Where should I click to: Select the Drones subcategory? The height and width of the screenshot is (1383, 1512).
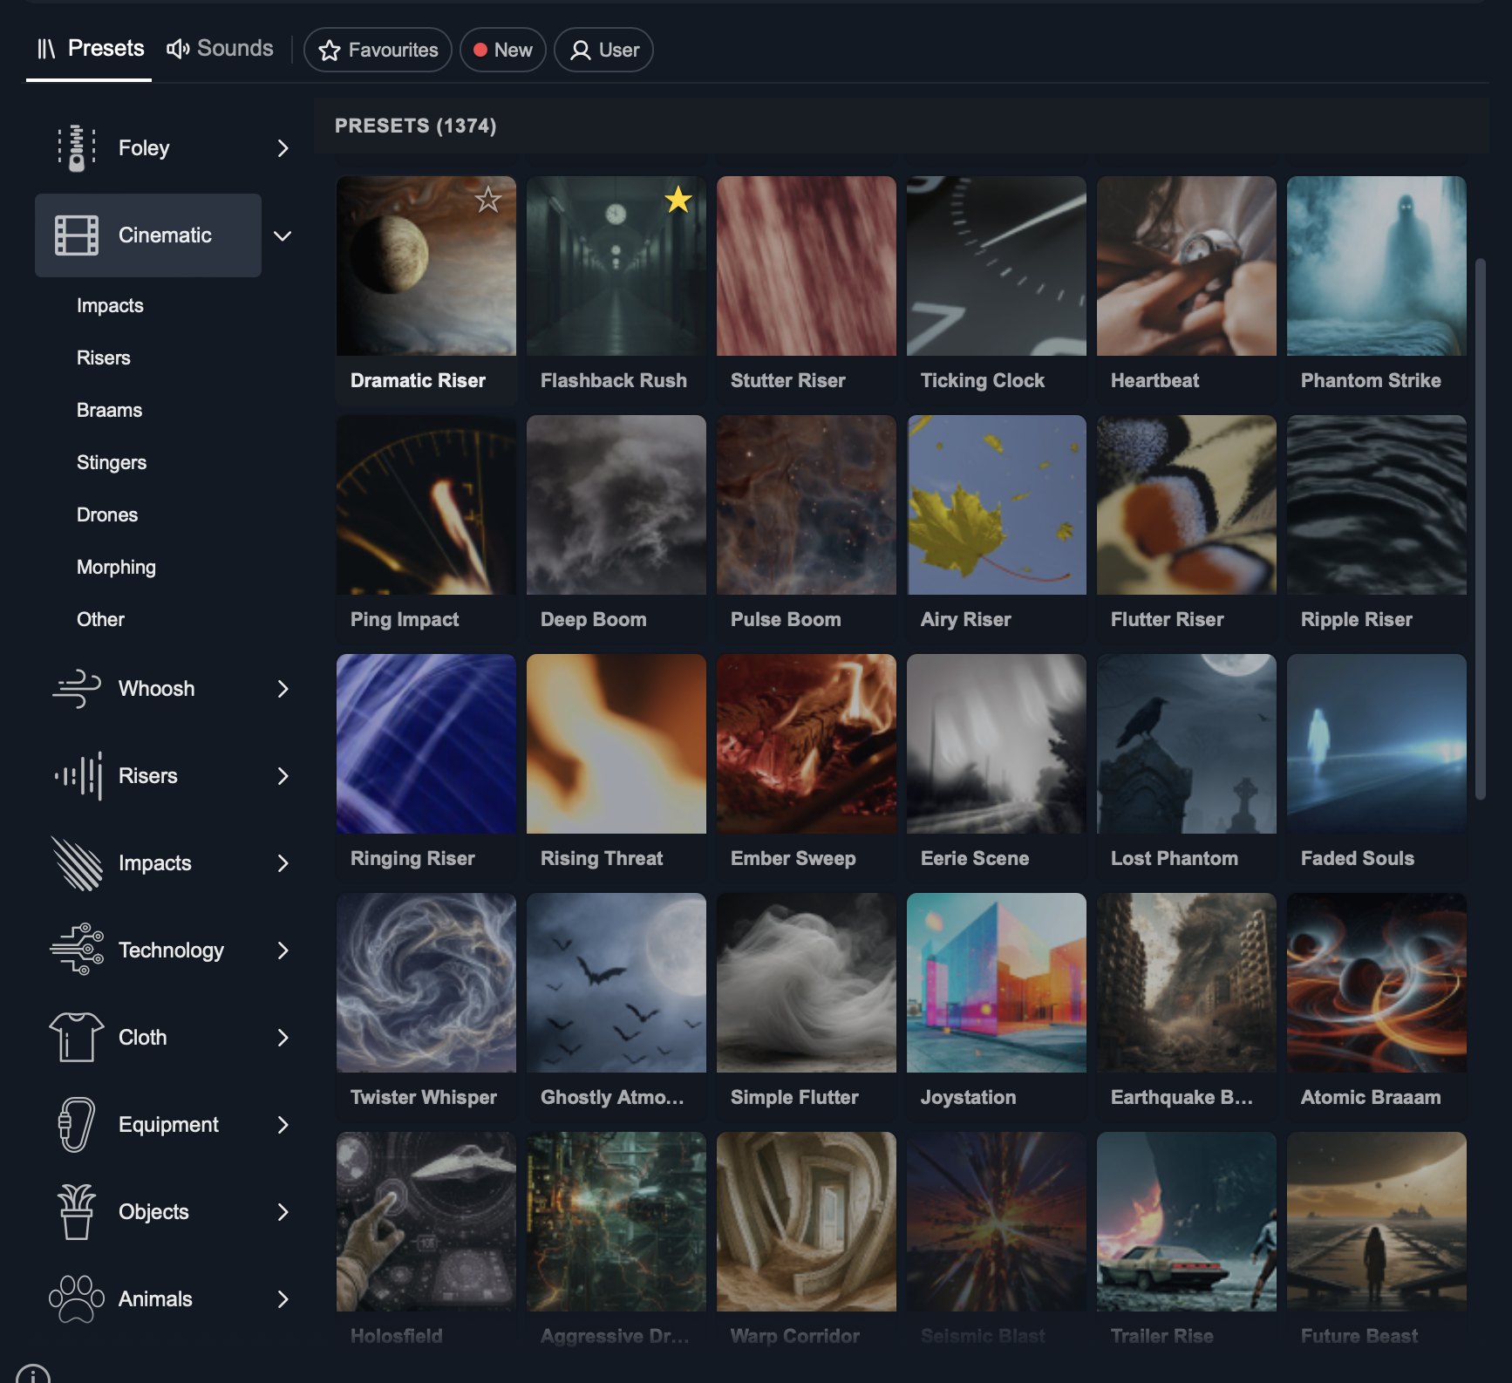[107, 514]
